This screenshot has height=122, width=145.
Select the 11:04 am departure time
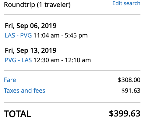click(47, 35)
